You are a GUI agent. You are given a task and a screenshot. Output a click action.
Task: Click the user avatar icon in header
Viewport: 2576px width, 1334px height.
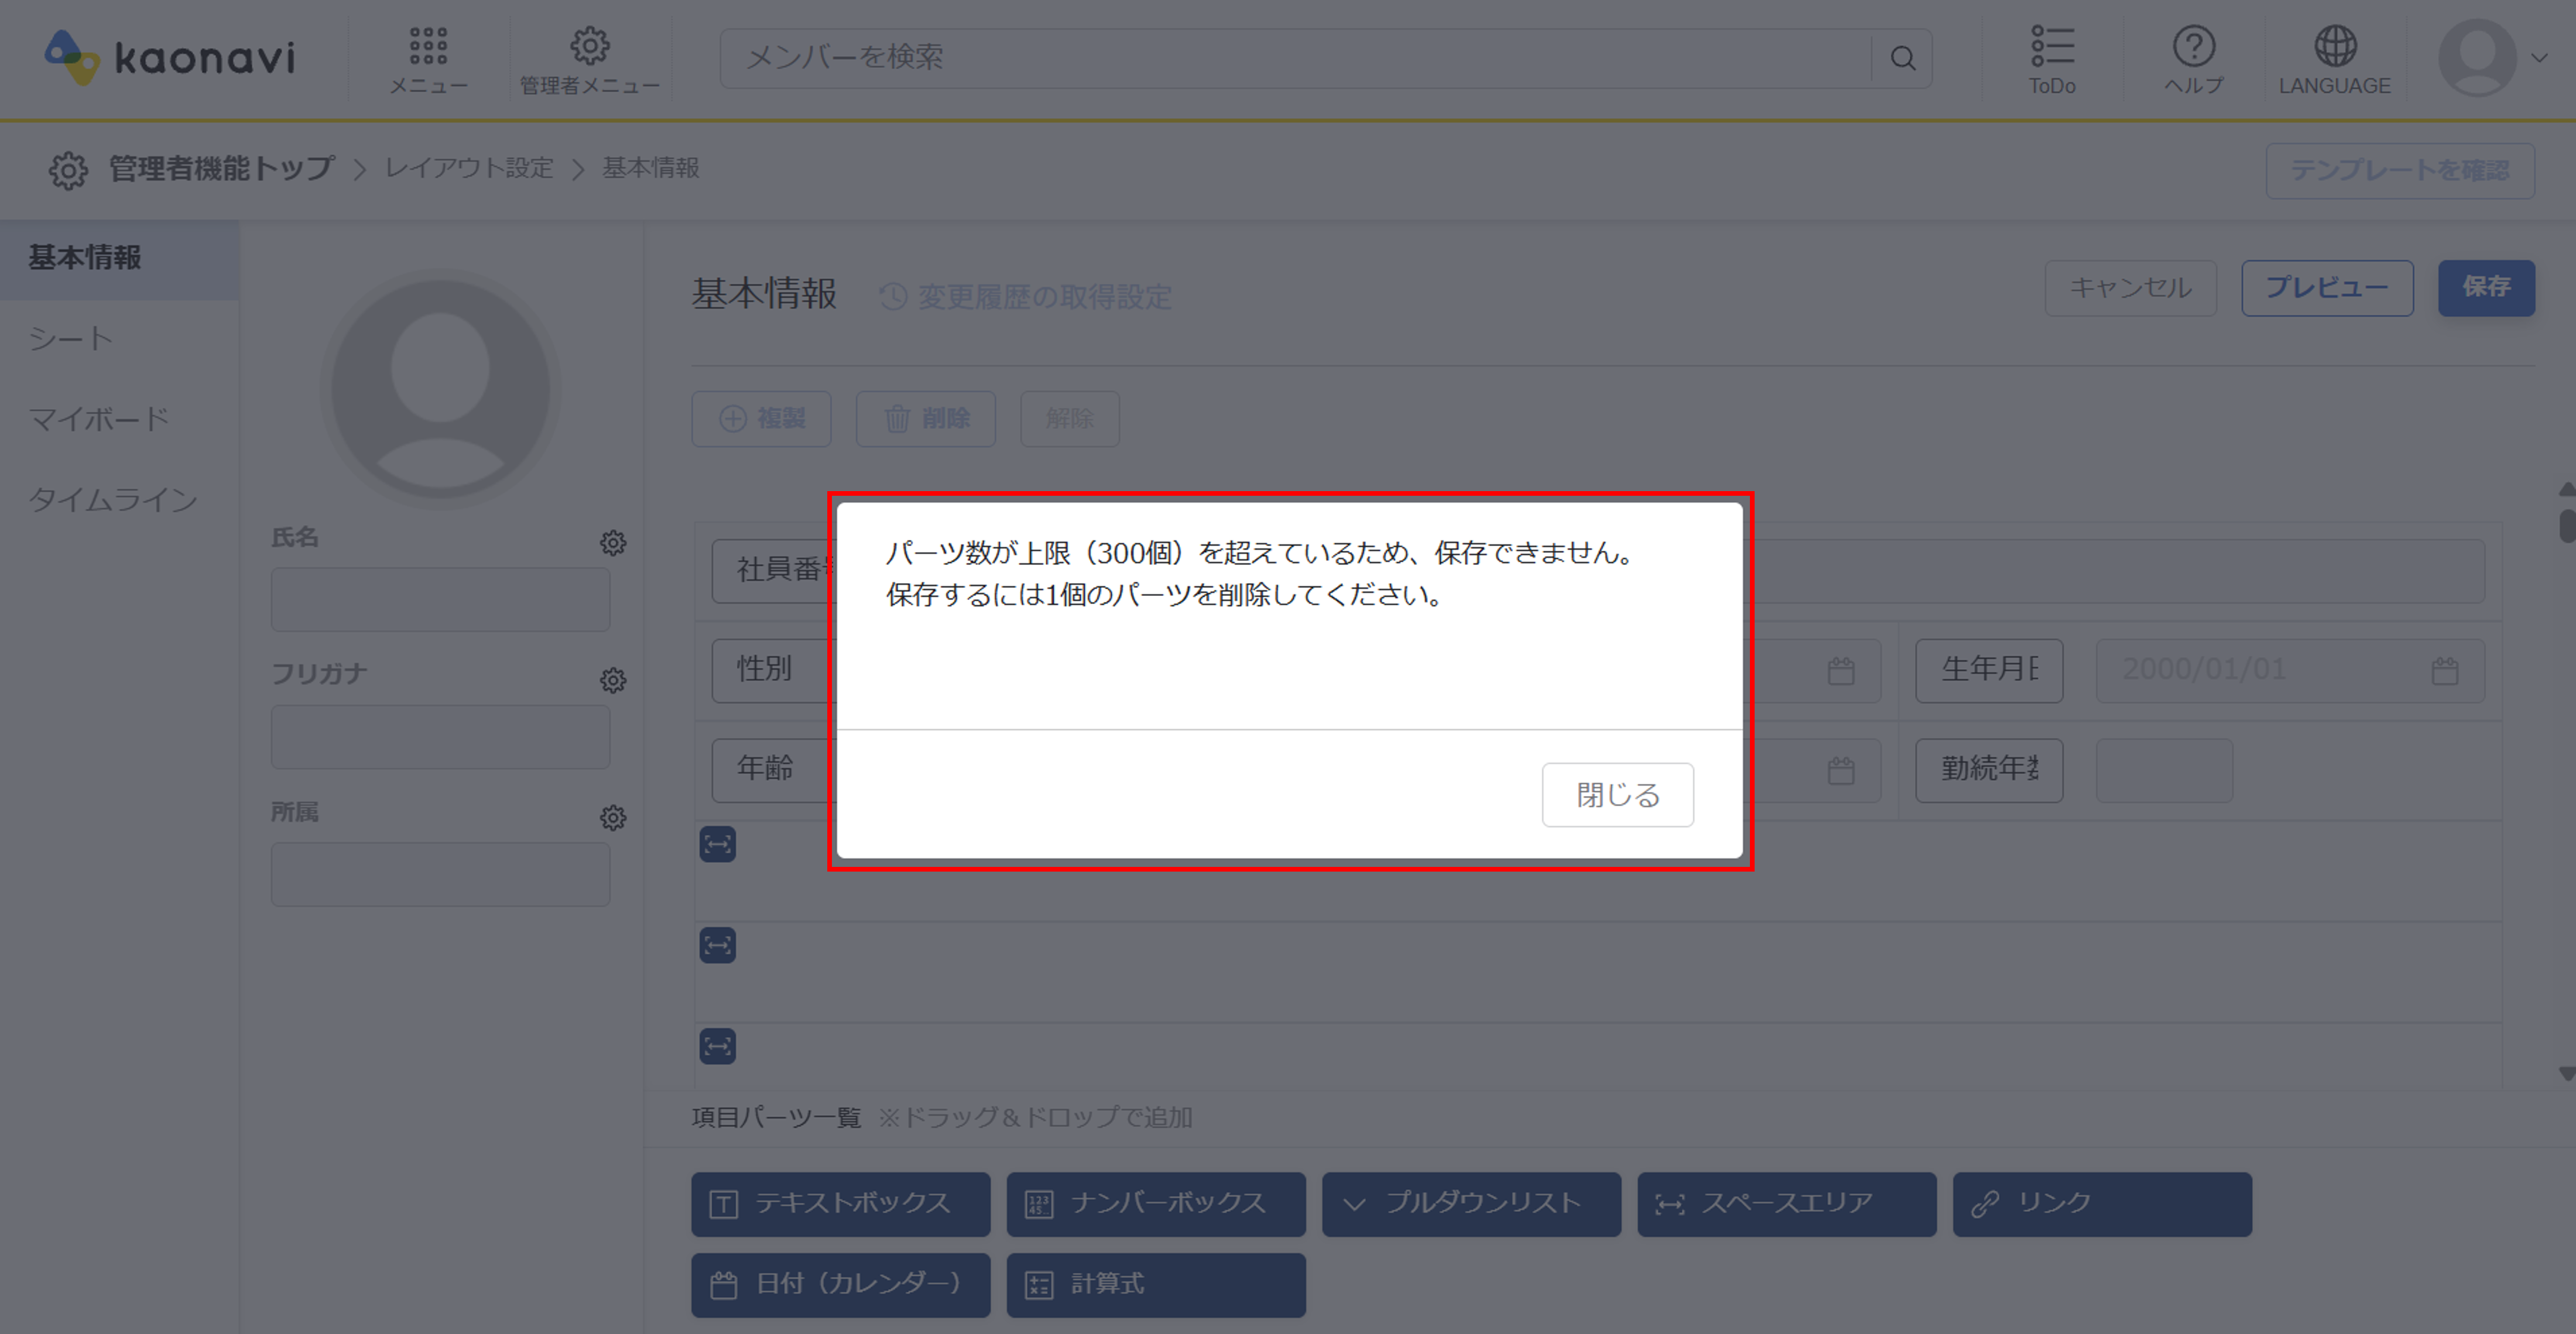[2477, 57]
